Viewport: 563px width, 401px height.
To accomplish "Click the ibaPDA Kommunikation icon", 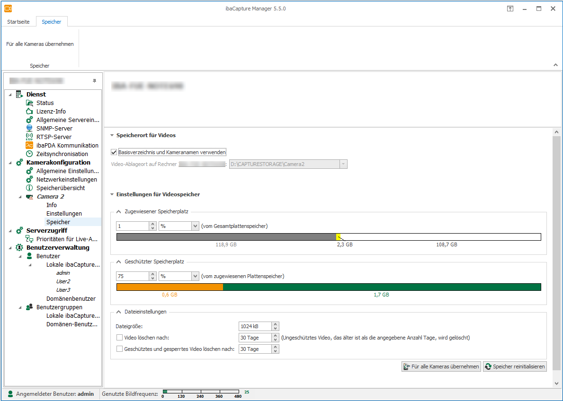I will pyautogui.click(x=29, y=146).
